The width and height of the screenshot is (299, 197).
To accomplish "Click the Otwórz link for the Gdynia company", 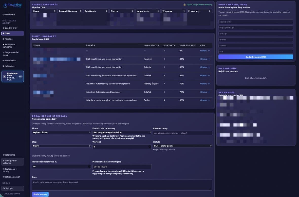I will click(205, 67).
